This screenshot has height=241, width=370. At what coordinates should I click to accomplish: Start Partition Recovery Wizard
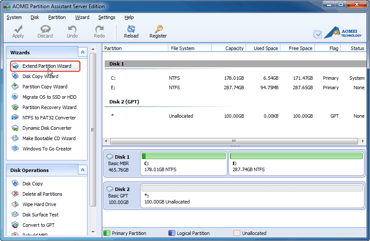(x=49, y=107)
